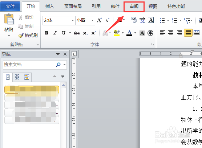Select first highlighted heading in navigation
Viewport: 202px width, 148px height.
(x=32, y=89)
